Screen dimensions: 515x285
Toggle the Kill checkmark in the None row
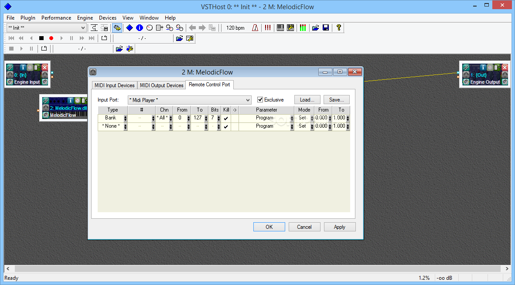tap(226, 126)
